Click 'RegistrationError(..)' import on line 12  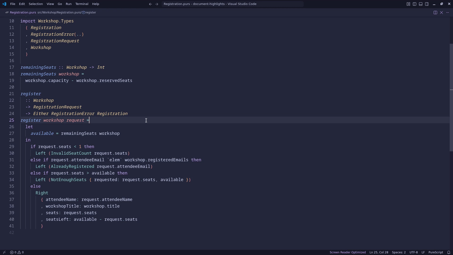[x=57, y=34]
